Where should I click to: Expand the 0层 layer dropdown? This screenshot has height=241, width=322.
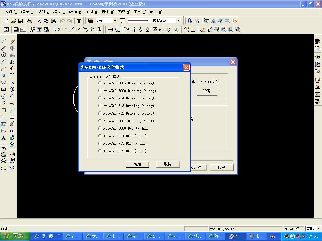point(115,20)
